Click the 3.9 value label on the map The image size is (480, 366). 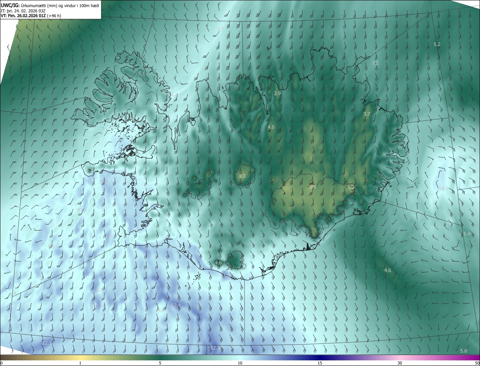click(277, 93)
